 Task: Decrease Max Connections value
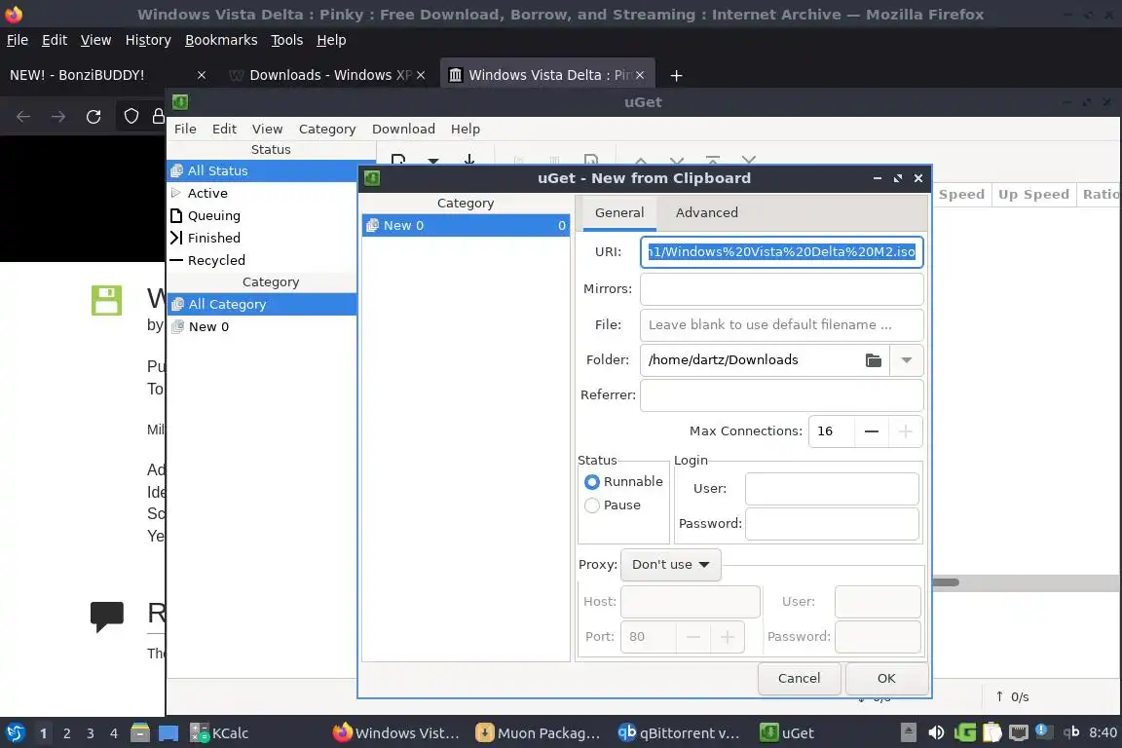(872, 431)
